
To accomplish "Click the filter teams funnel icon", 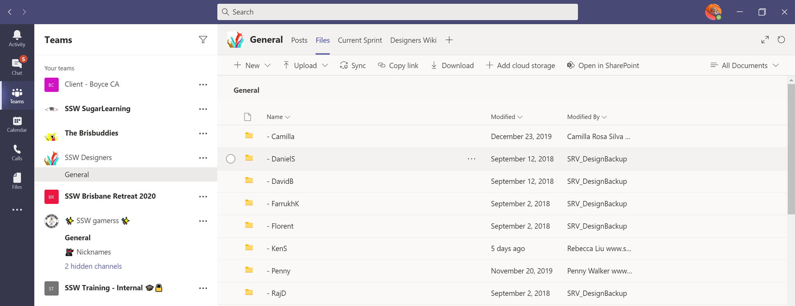I will pos(203,40).
